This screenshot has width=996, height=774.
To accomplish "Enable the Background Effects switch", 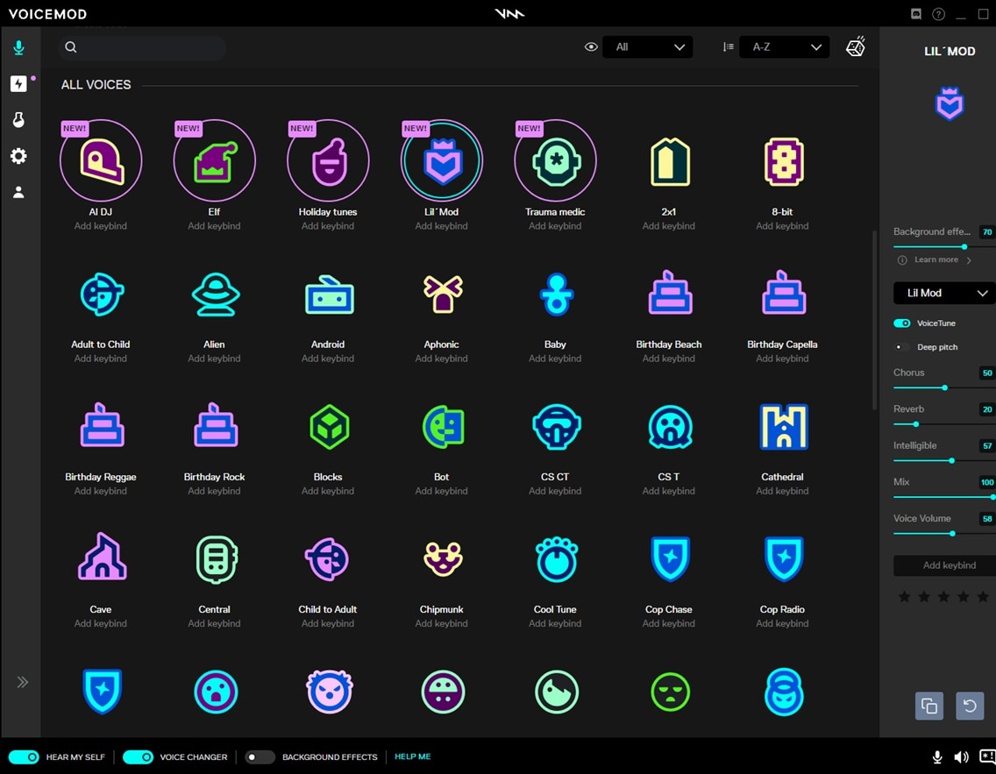I will [260, 756].
